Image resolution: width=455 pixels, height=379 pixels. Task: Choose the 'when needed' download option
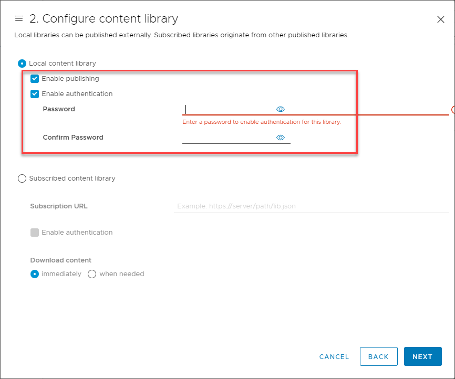pyautogui.click(x=92, y=274)
